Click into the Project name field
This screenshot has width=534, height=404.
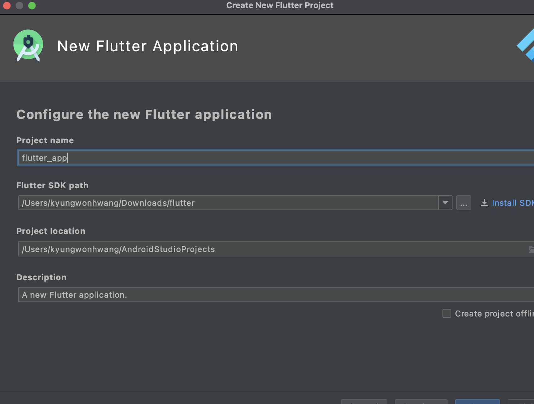click(276, 158)
